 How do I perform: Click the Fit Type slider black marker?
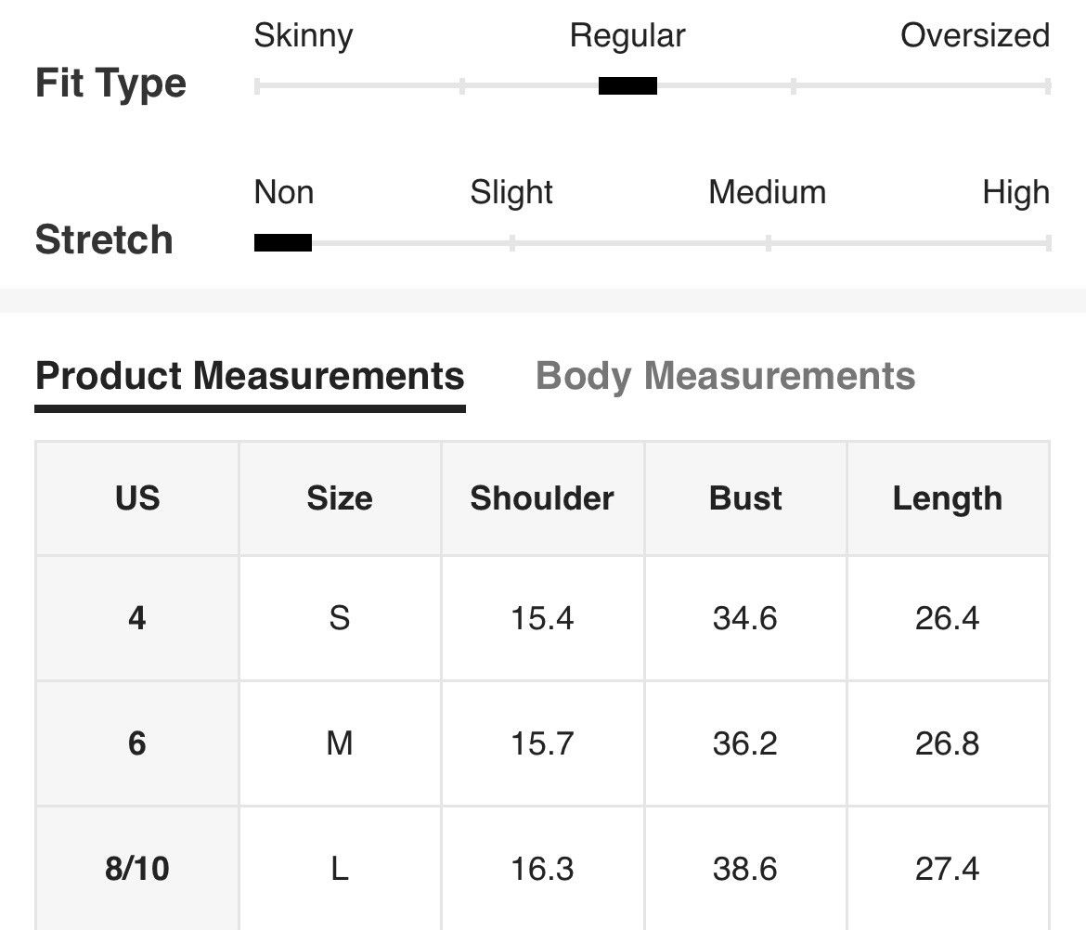click(x=627, y=86)
